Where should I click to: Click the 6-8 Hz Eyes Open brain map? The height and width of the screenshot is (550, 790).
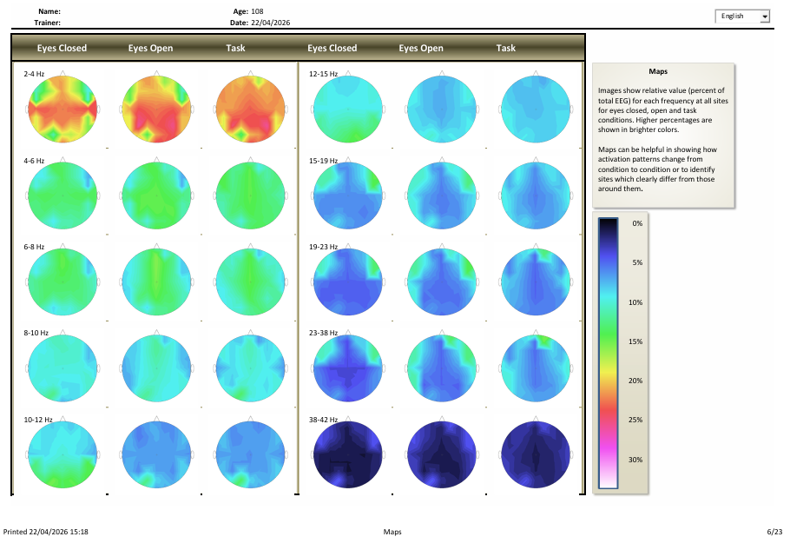coord(156,282)
